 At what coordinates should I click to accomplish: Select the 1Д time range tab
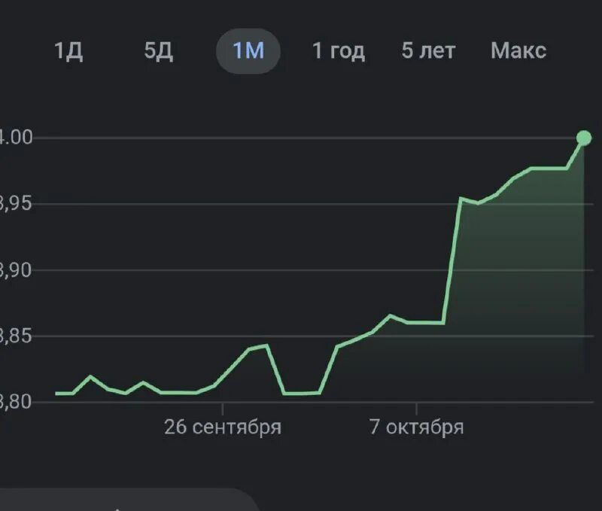tap(68, 50)
